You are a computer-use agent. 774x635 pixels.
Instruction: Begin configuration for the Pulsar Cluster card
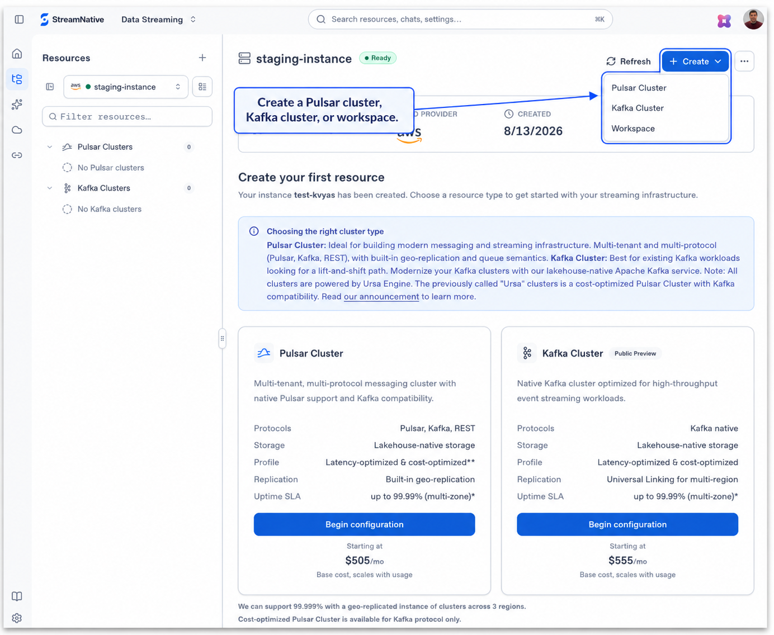point(365,524)
